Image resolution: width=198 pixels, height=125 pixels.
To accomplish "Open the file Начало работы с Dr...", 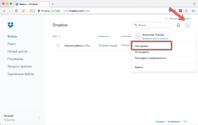I will coord(78,46).
